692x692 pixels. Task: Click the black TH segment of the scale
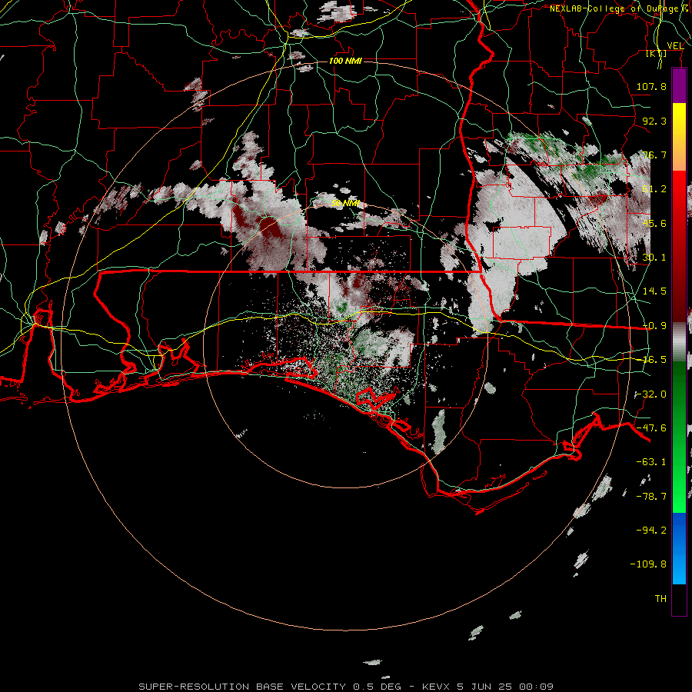679,599
